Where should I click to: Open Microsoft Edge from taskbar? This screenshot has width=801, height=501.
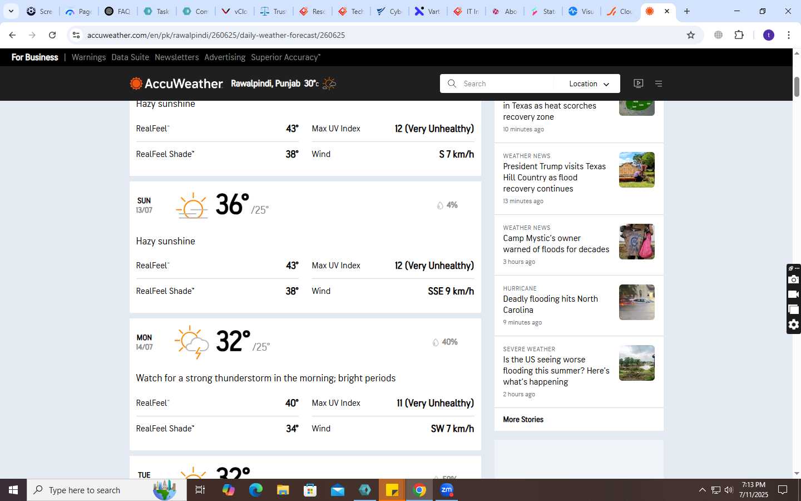(x=256, y=490)
